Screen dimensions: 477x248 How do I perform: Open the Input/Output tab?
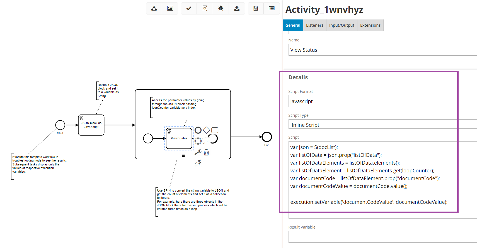(x=342, y=25)
